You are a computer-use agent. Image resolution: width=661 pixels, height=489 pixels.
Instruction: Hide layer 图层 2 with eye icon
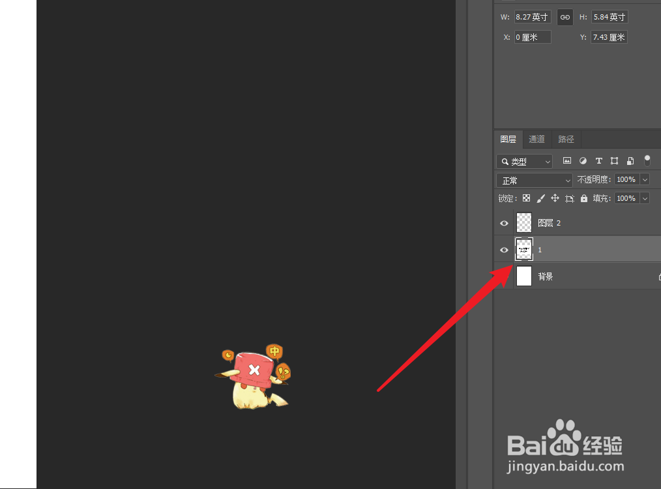[x=504, y=223]
